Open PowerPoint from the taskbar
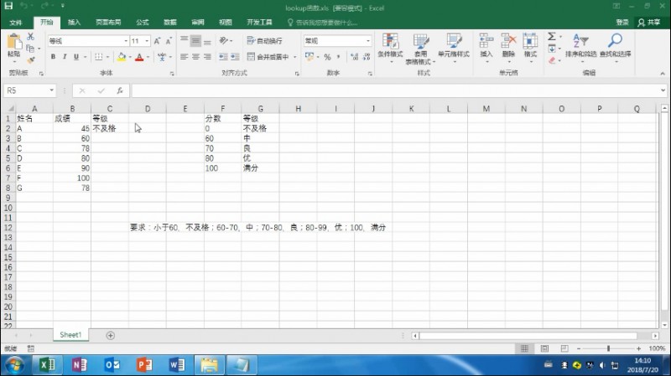The width and height of the screenshot is (671, 376). (x=144, y=365)
